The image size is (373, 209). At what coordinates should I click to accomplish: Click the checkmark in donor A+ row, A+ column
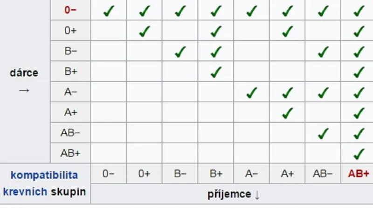pyautogui.click(x=288, y=113)
